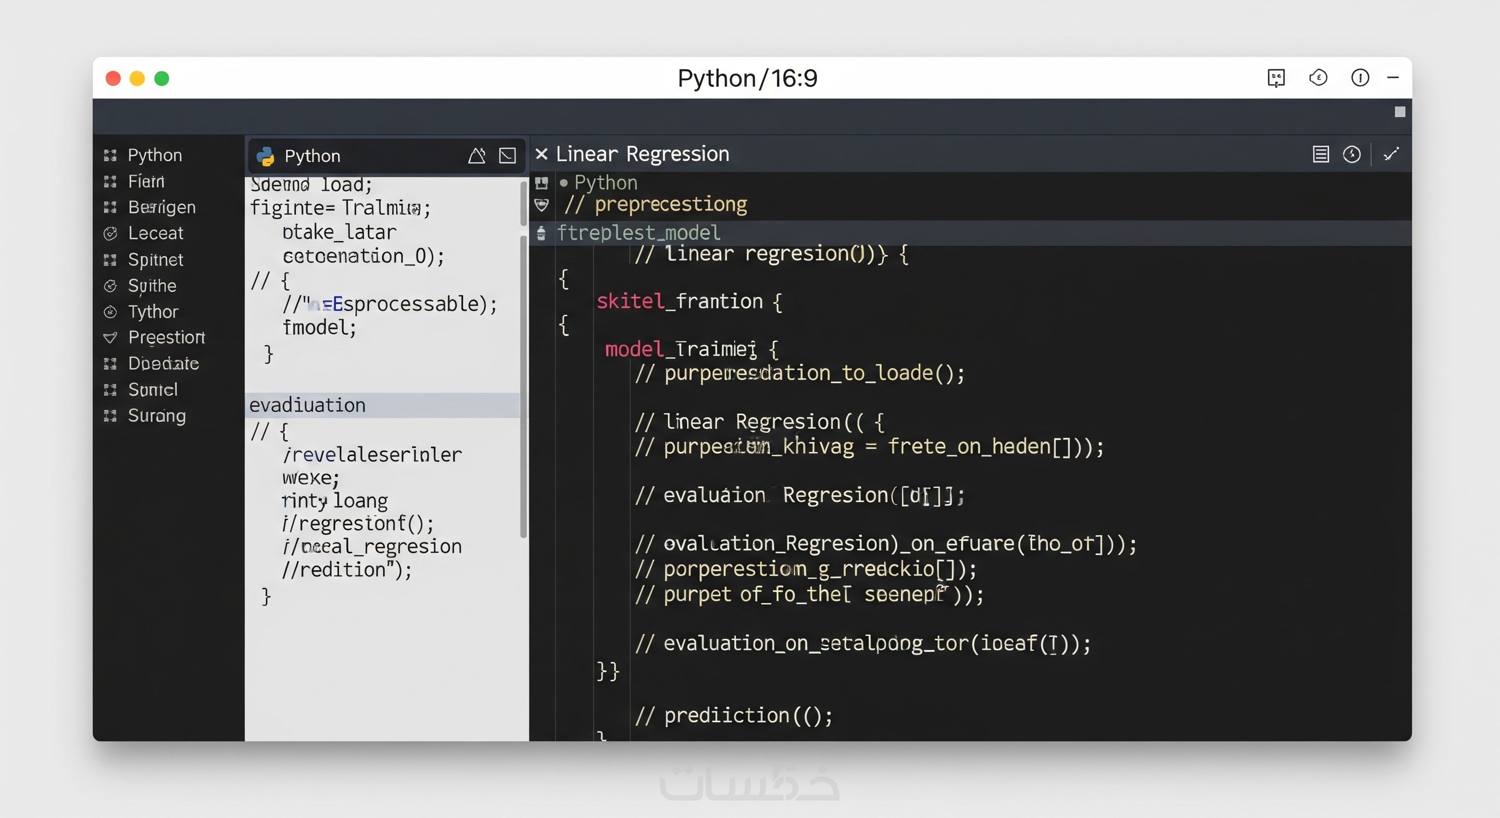Click the info circle icon in the title bar
The image size is (1500, 818).
pyautogui.click(x=1360, y=78)
